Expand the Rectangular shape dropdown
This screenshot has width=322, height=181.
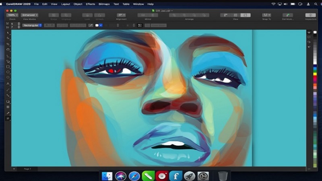32,25
